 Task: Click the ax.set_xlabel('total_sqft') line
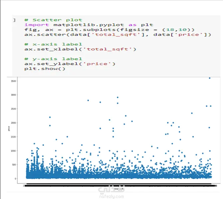(x=80, y=49)
